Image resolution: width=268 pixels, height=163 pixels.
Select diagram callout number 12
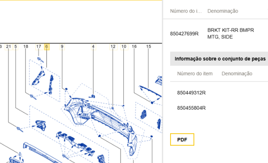pyautogui.click(x=113, y=47)
